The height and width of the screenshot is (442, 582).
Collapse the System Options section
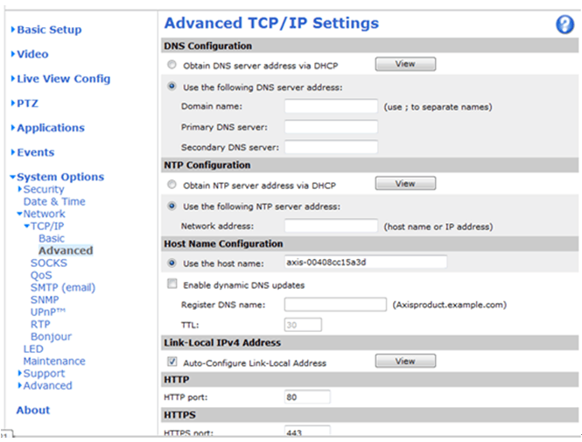[x=60, y=177]
